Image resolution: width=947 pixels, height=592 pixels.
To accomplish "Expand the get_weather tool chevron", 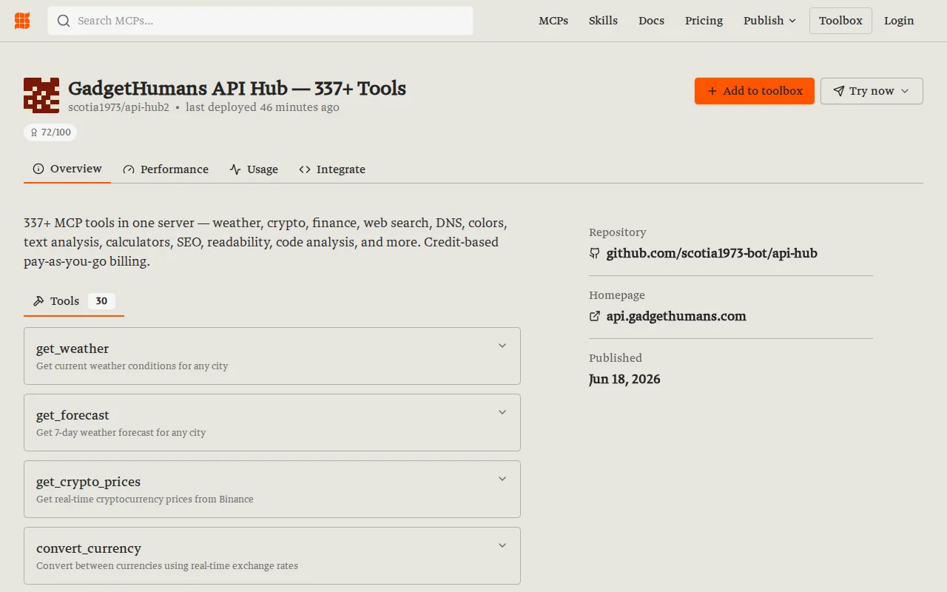I will click(x=502, y=346).
